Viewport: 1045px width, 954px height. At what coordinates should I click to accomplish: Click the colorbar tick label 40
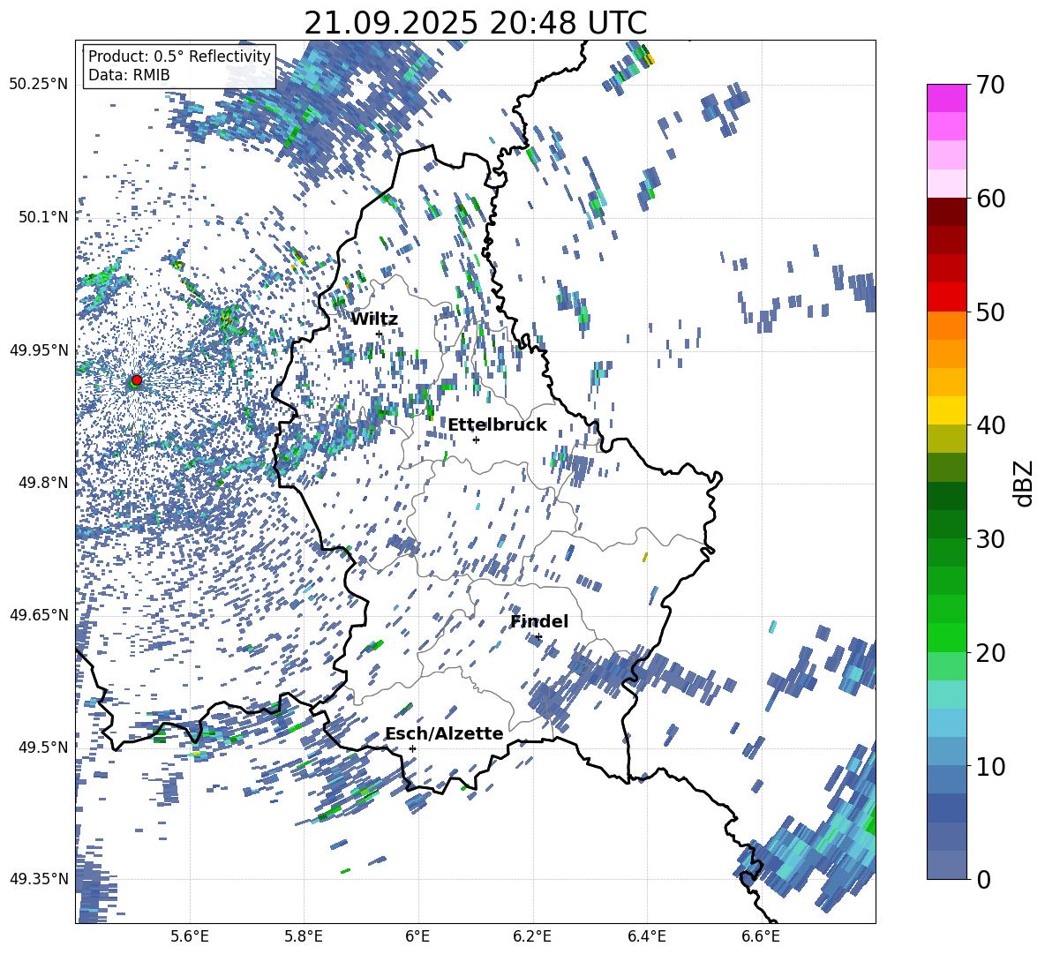point(990,425)
